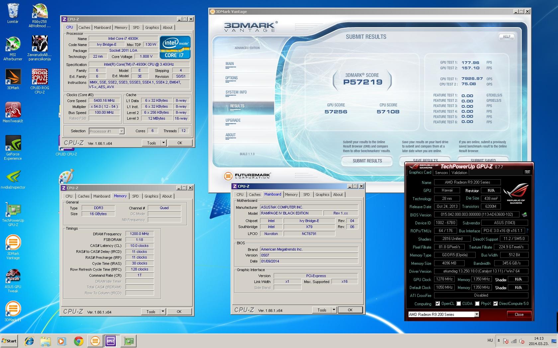
Task: Open Graphics tab in CPU-Z Mainboard window
Action: tap(322, 195)
